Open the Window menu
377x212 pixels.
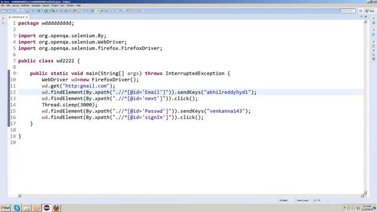(70, 5)
